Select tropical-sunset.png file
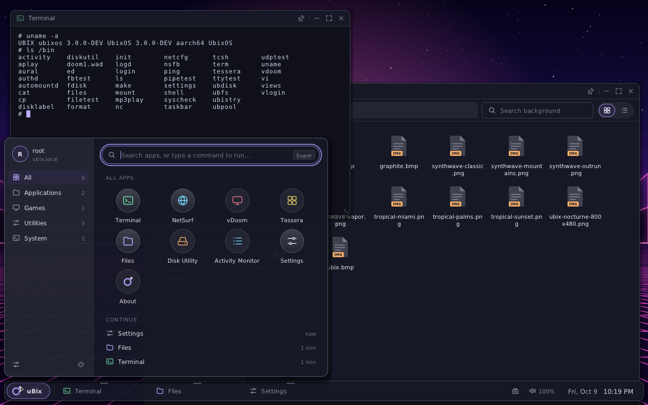648x405 pixels. [x=516, y=207]
